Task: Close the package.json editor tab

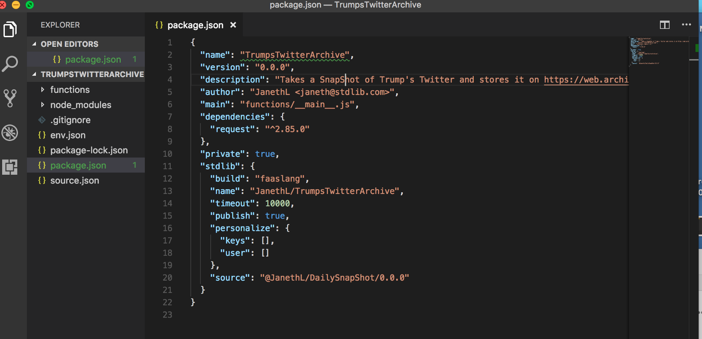Action: 233,25
